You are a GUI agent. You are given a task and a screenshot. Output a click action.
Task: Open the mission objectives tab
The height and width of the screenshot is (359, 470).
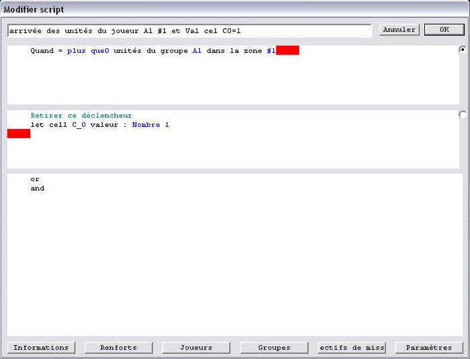coord(351,348)
